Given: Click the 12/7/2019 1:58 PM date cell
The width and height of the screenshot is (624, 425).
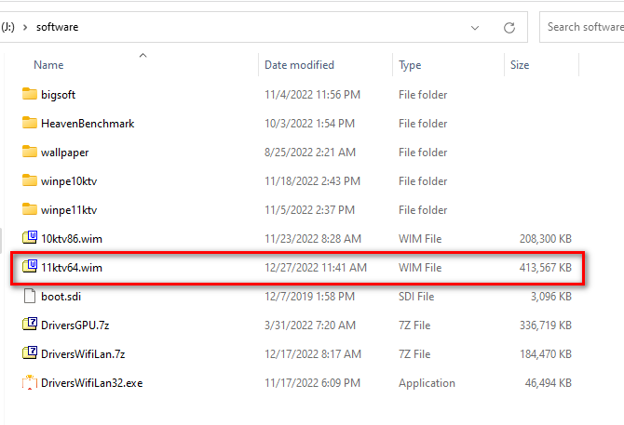Looking at the screenshot, I should pos(309,297).
